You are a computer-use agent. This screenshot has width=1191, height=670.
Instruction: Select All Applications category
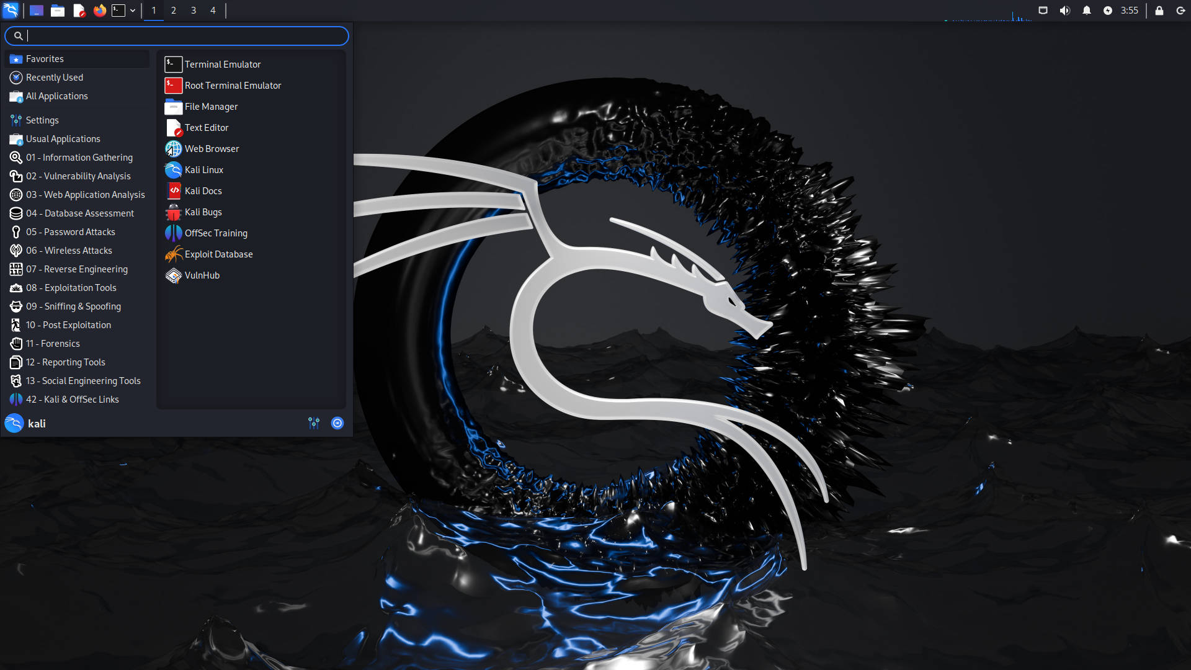click(x=56, y=96)
